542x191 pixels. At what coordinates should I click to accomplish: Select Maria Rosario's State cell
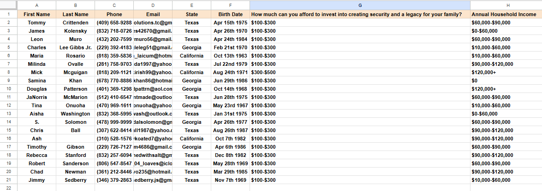click(x=191, y=56)
